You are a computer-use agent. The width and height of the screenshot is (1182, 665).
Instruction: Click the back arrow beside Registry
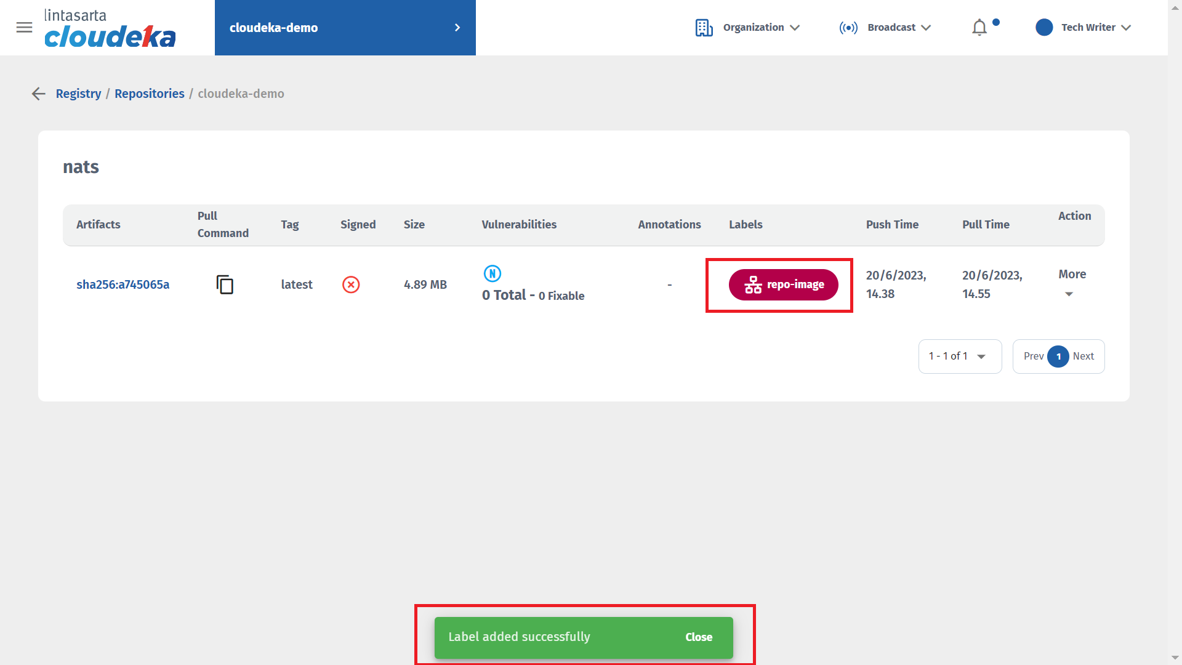pos(39,94)
